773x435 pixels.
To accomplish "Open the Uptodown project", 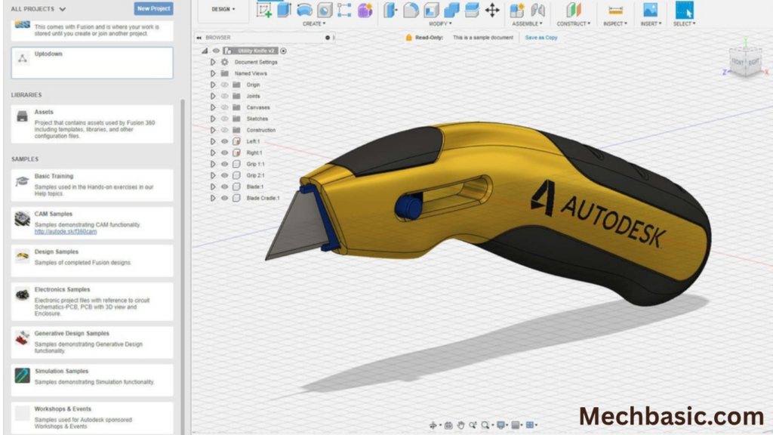I will pos(92,63).
